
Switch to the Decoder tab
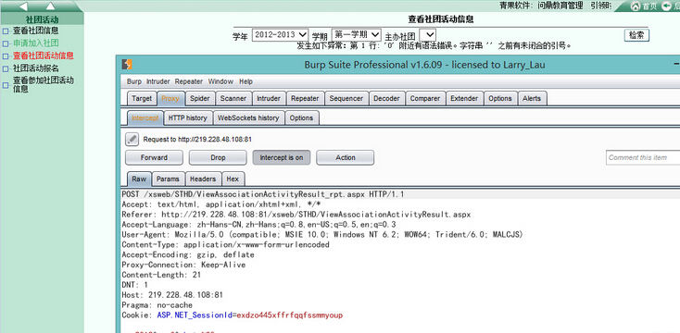(x=386, y=98)
